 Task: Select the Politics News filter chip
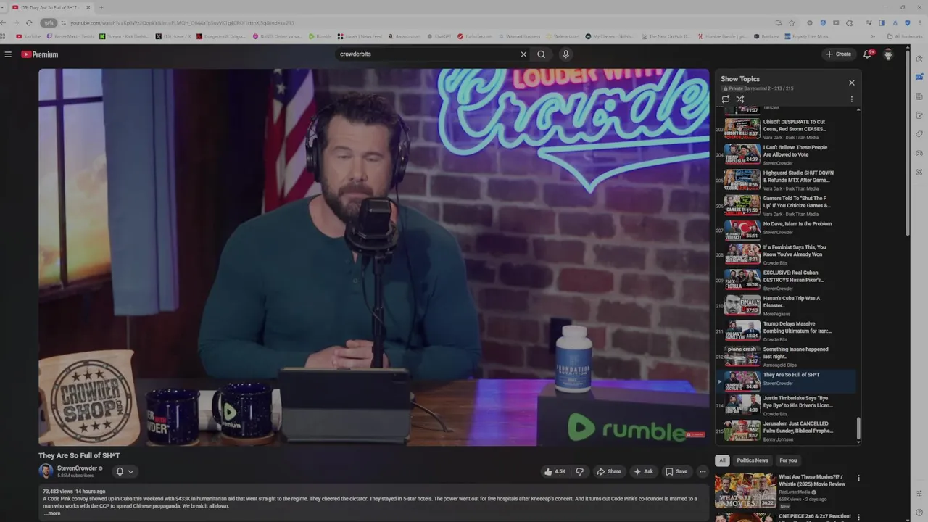point(753,460)
